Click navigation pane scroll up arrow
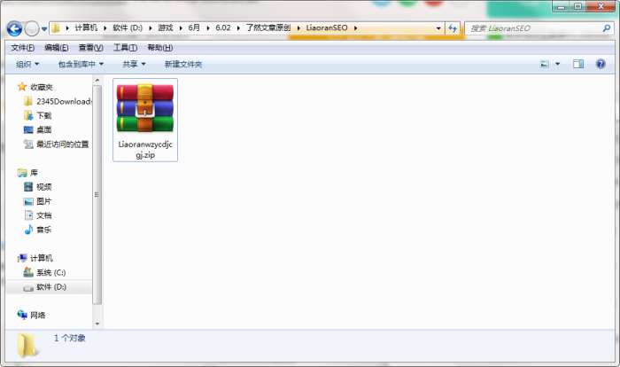 pos(97,81)
